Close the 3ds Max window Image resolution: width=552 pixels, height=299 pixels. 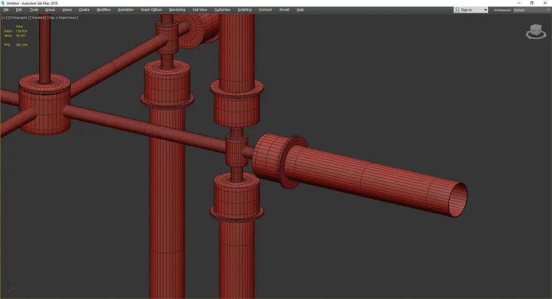coord(545,3)
